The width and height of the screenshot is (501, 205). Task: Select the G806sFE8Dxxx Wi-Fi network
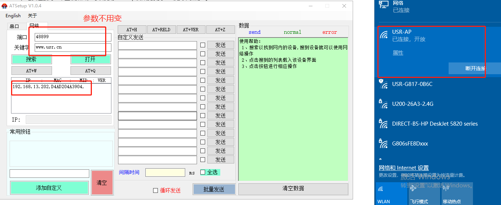coord(410,144)
